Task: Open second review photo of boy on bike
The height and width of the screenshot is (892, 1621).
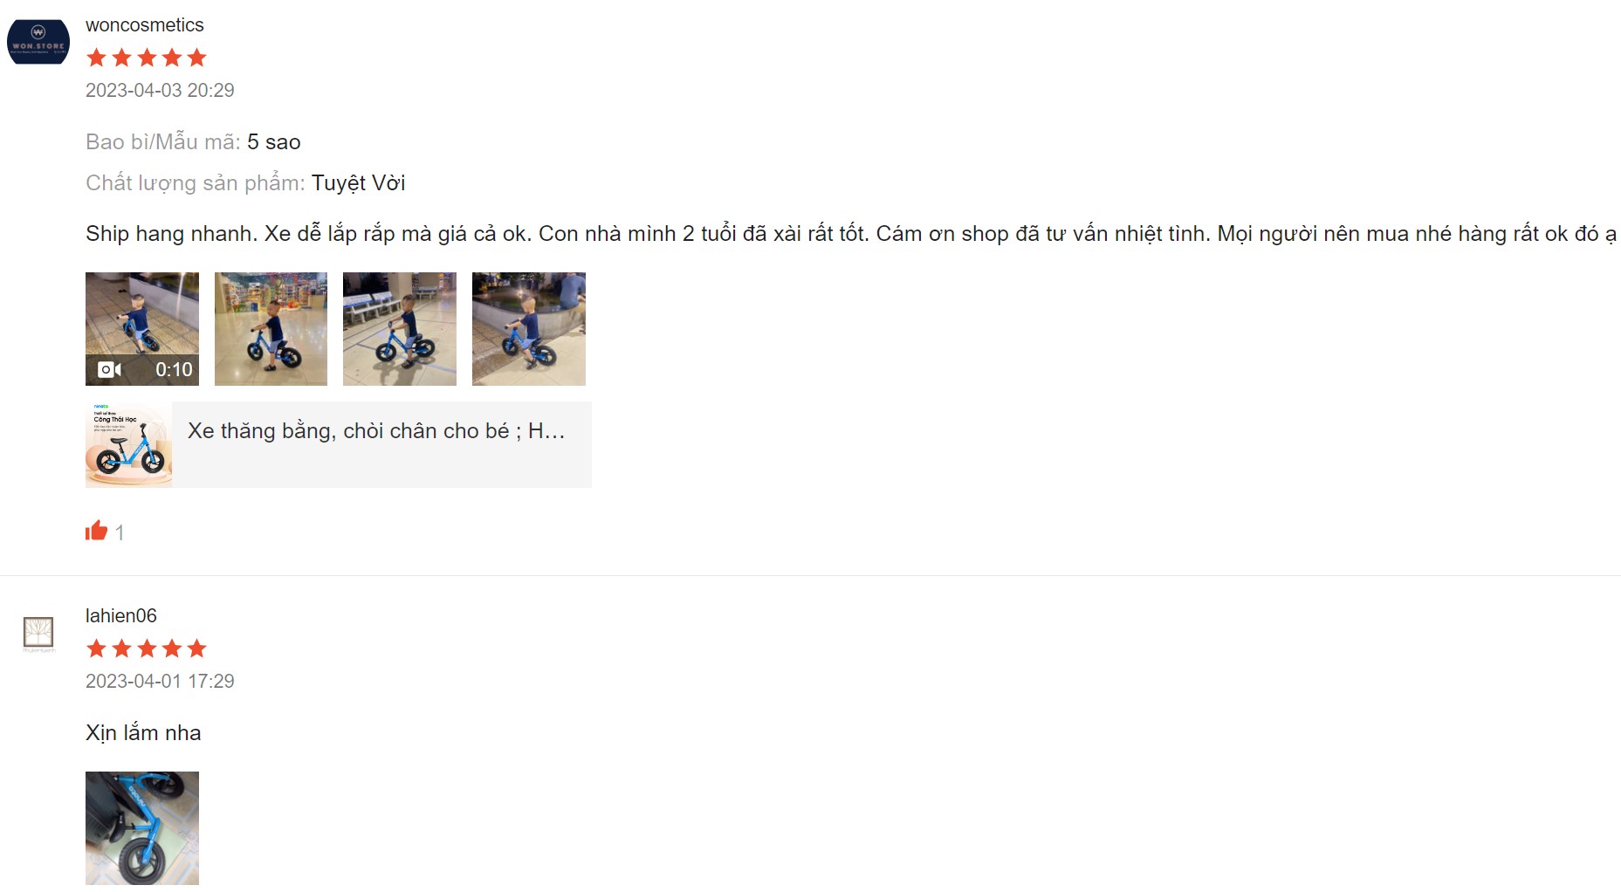Action: pyautogui.click(x=271, y=329)
